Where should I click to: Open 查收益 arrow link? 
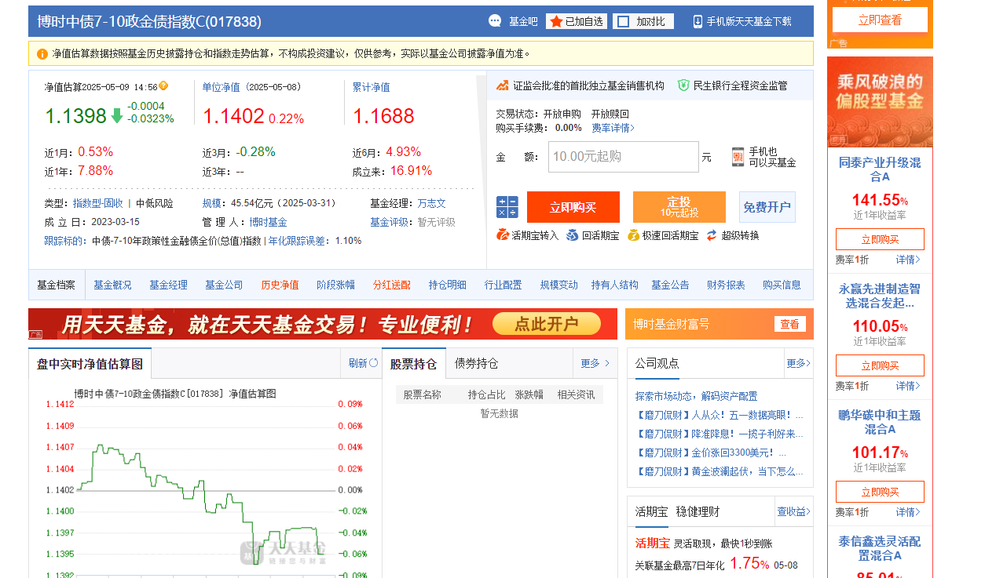coord(794,511)
